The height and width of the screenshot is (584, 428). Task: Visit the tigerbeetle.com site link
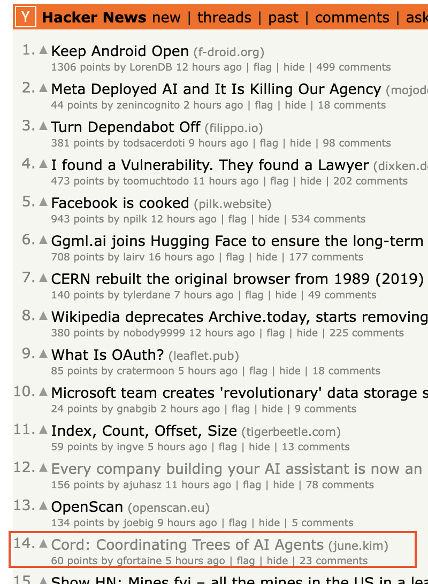click(291, 432)
